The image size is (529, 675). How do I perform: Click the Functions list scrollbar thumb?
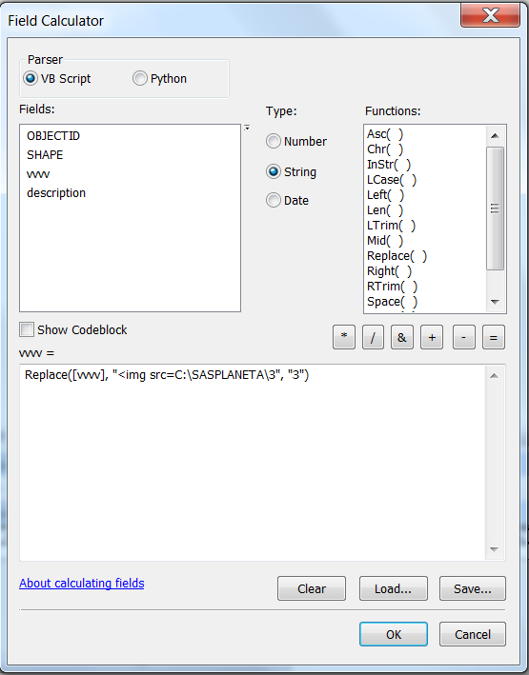point(495,208)
